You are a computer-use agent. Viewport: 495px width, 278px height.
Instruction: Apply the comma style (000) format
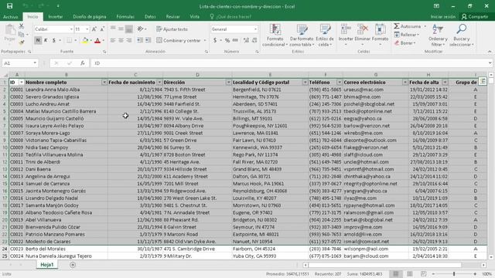[x=235, y=40]
